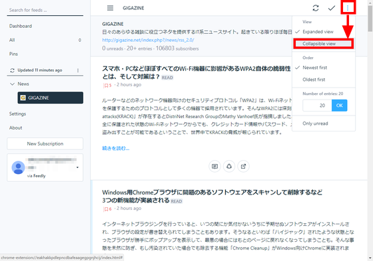Choose Oldest first ordering
The width and height of the screenshot is (373, 261).
click(x=324, y=80)
